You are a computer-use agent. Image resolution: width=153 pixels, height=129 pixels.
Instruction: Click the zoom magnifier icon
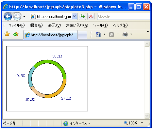pyautogui.click(x=126, y=123)
